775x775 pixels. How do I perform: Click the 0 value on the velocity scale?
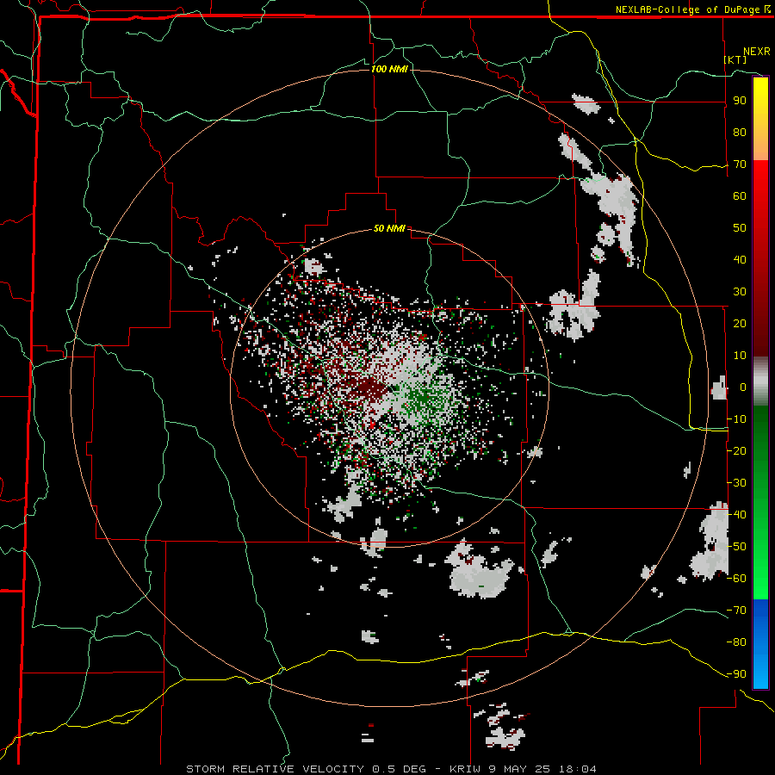tap(743, 387)
